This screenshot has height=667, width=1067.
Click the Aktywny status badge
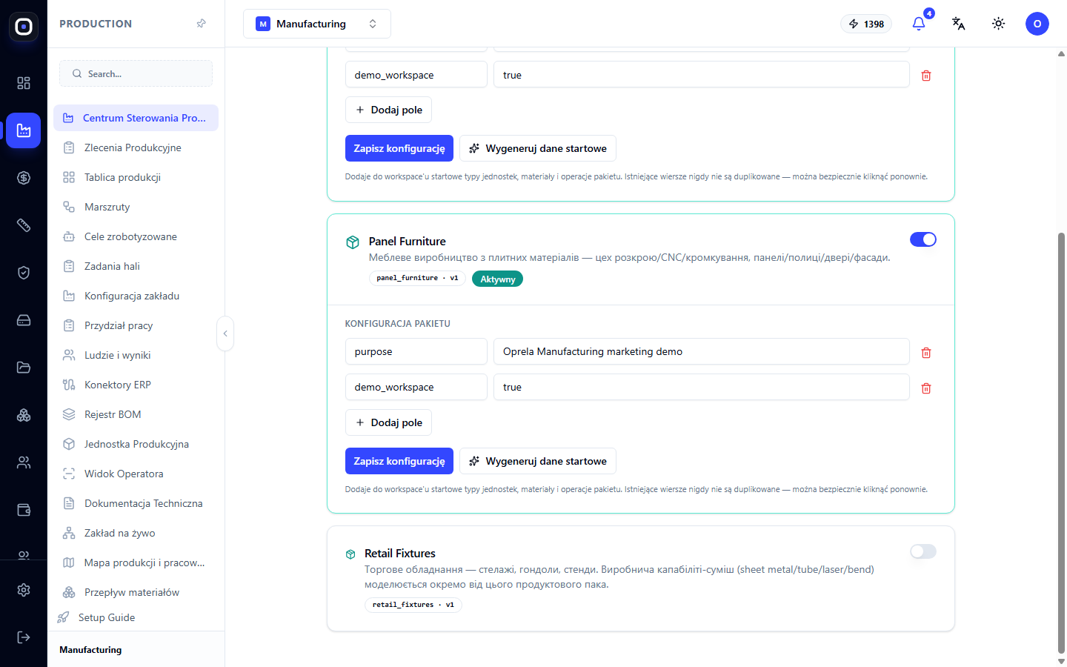tap(498, 279)
